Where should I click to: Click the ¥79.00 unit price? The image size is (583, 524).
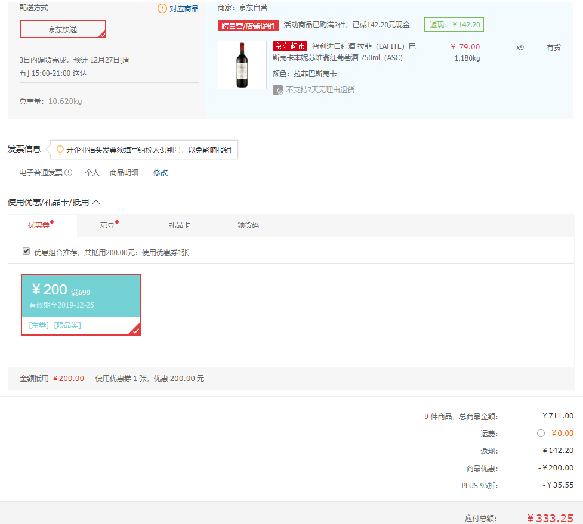[465, 46]
